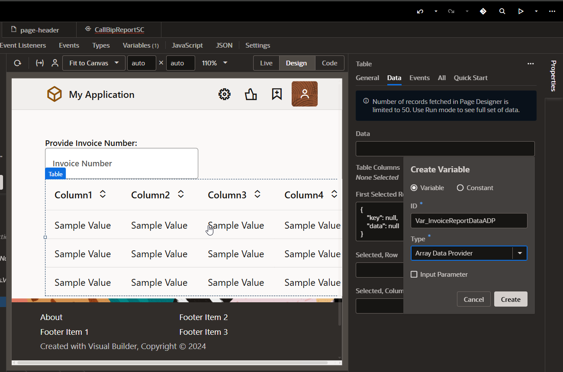Open the Git diamond icon
This screenshot has height=372, width=563.
click(x=483, y=11)
